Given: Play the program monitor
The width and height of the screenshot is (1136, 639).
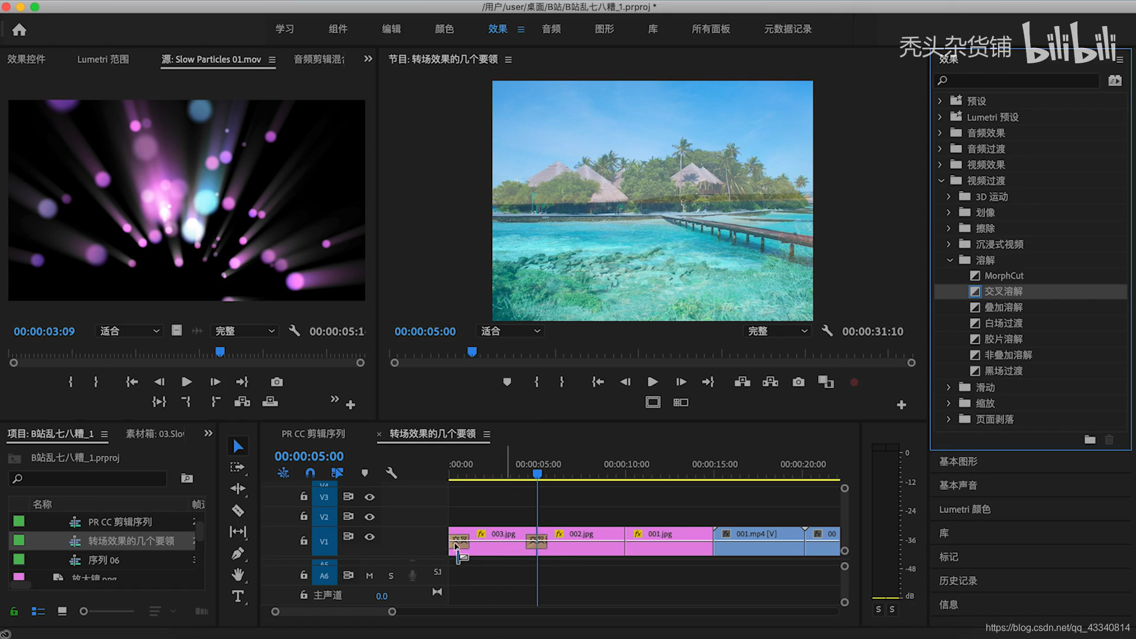Looking at the screenshot, I should point(652,382).
